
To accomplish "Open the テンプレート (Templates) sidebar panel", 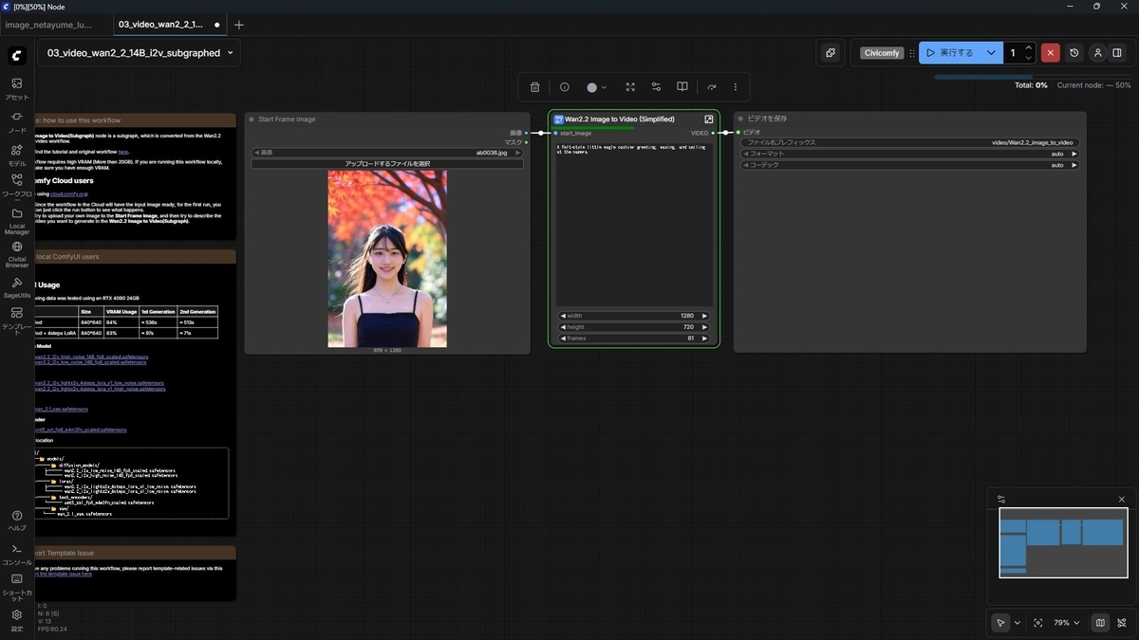I will (x=17, y=320).
